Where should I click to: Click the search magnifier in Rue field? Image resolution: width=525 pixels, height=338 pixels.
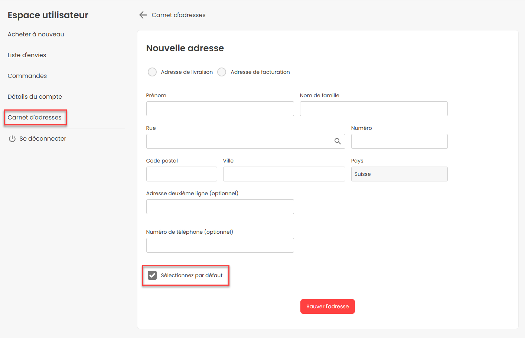337,141
